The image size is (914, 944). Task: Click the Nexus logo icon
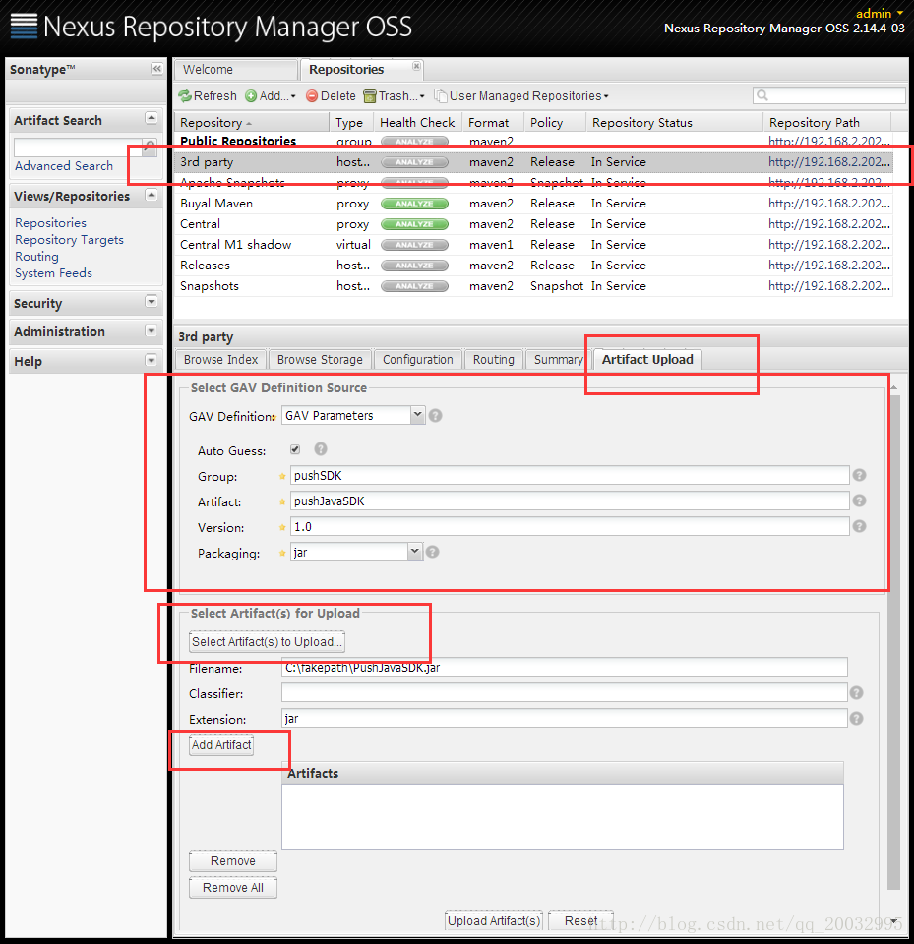coord(24,26)
